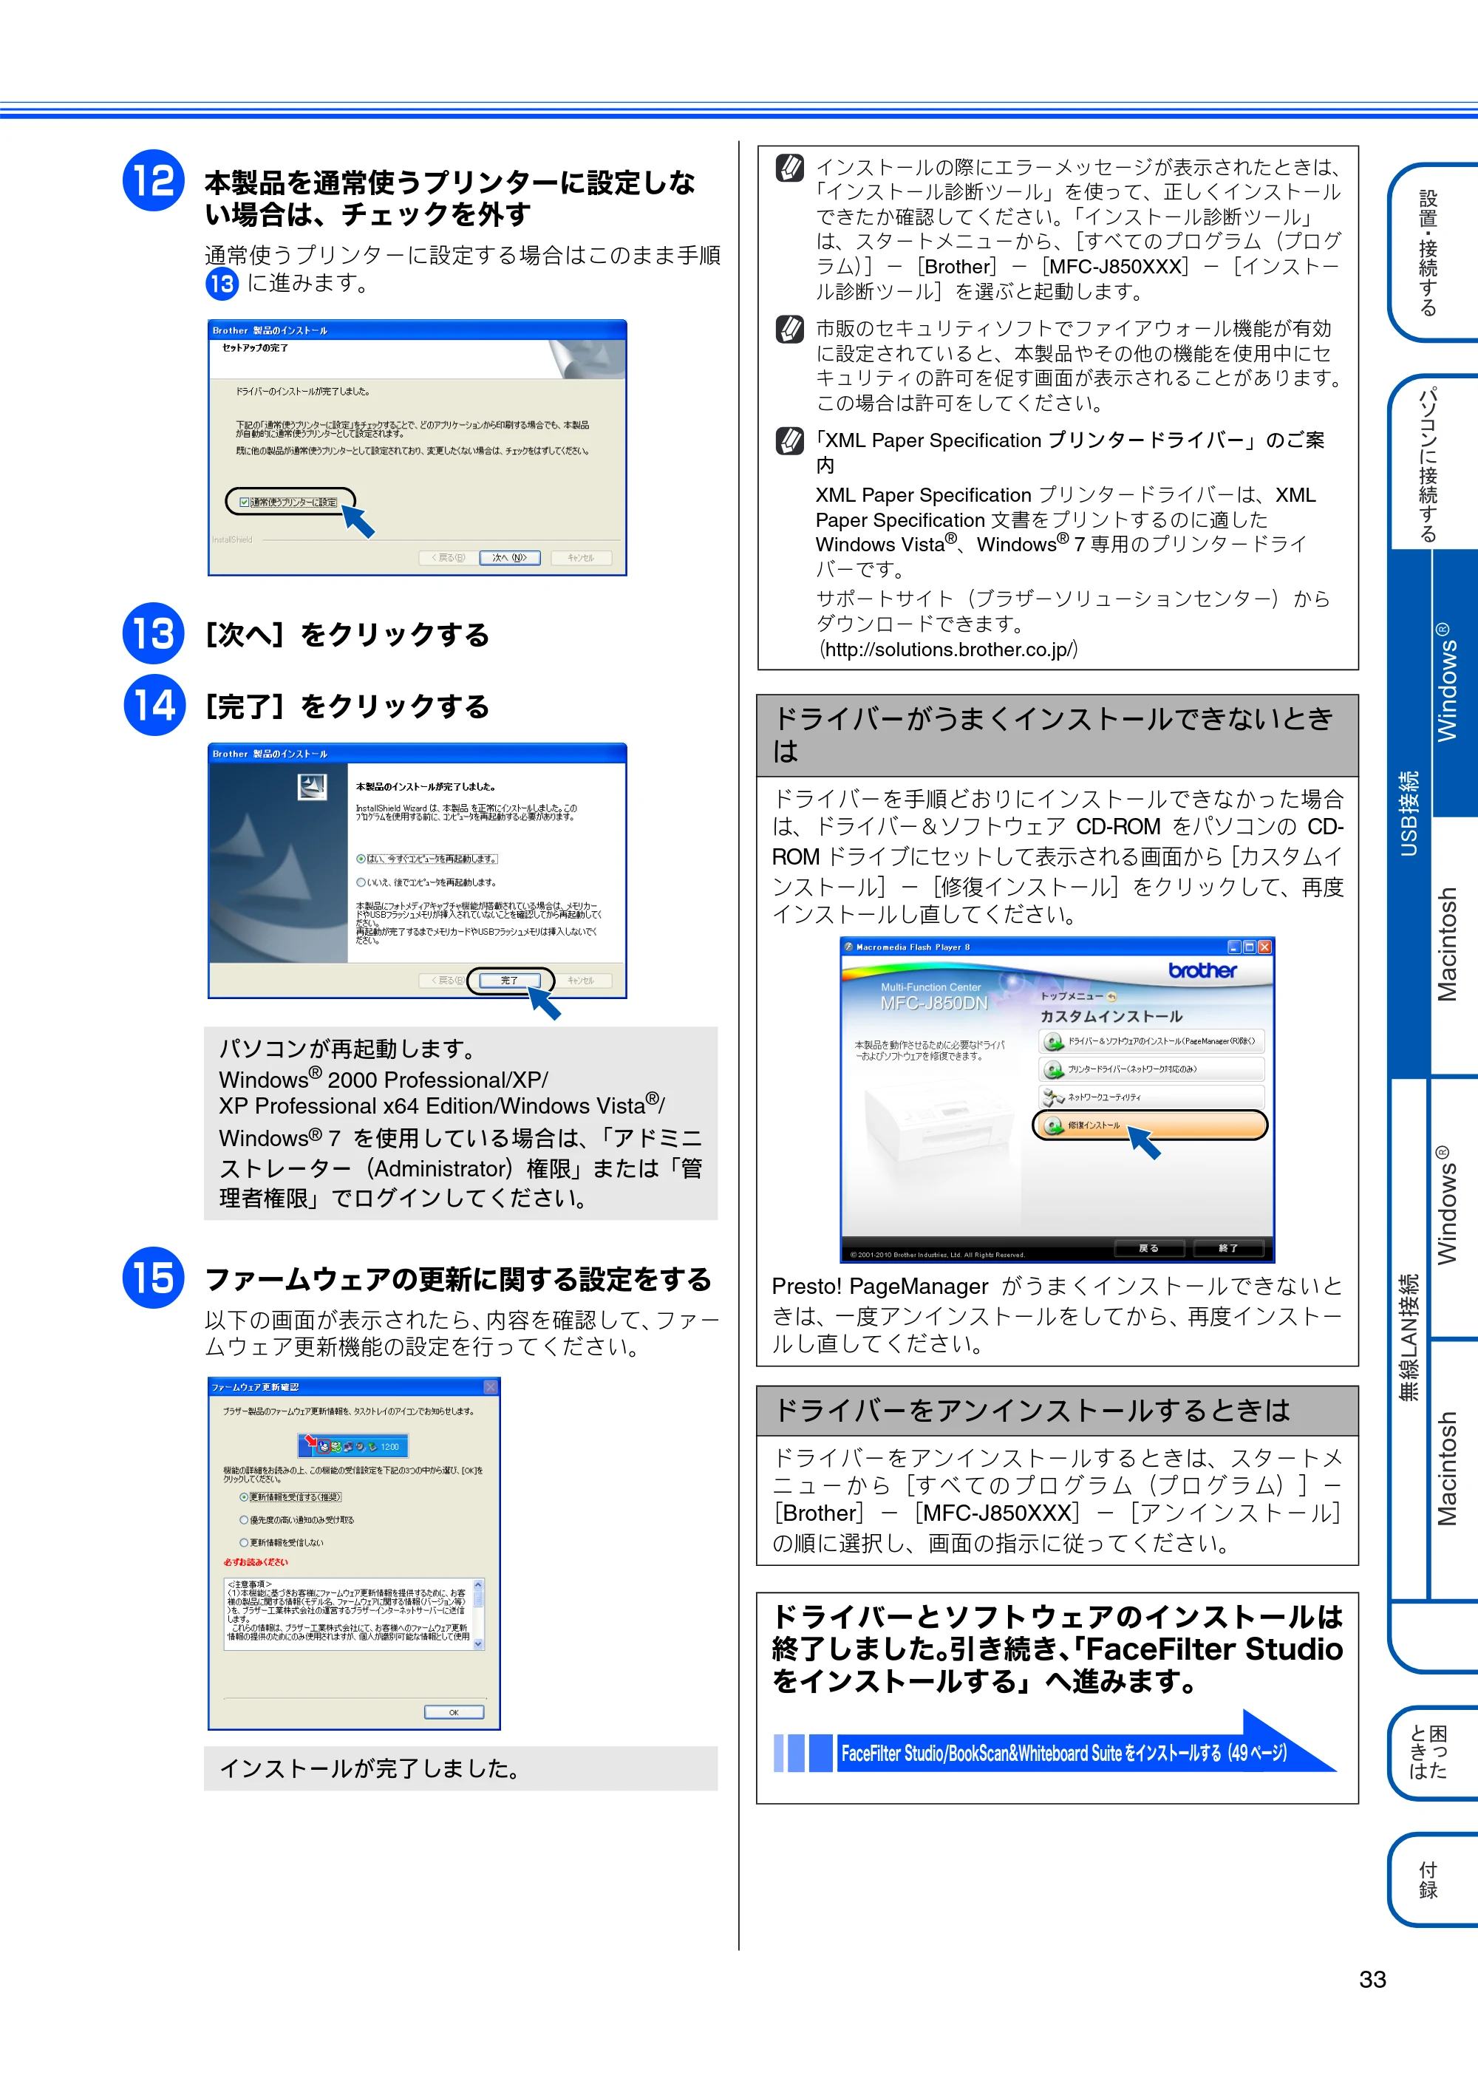Toggle the 通常使うプリンターに設定 checkbox

244,502
